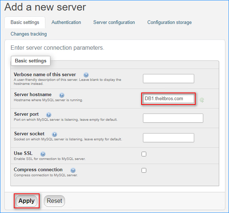The image size is (229, 213).
Task: Click green restore-default icon beside hostname
Action: pos(202,100)
